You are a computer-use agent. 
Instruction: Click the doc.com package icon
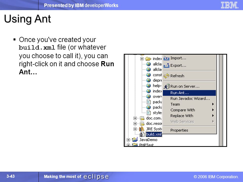coord(142,118)
